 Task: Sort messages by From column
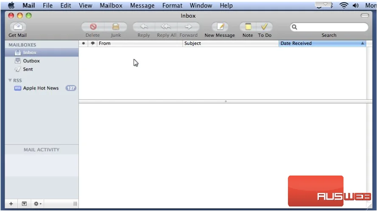pos(140,43)
